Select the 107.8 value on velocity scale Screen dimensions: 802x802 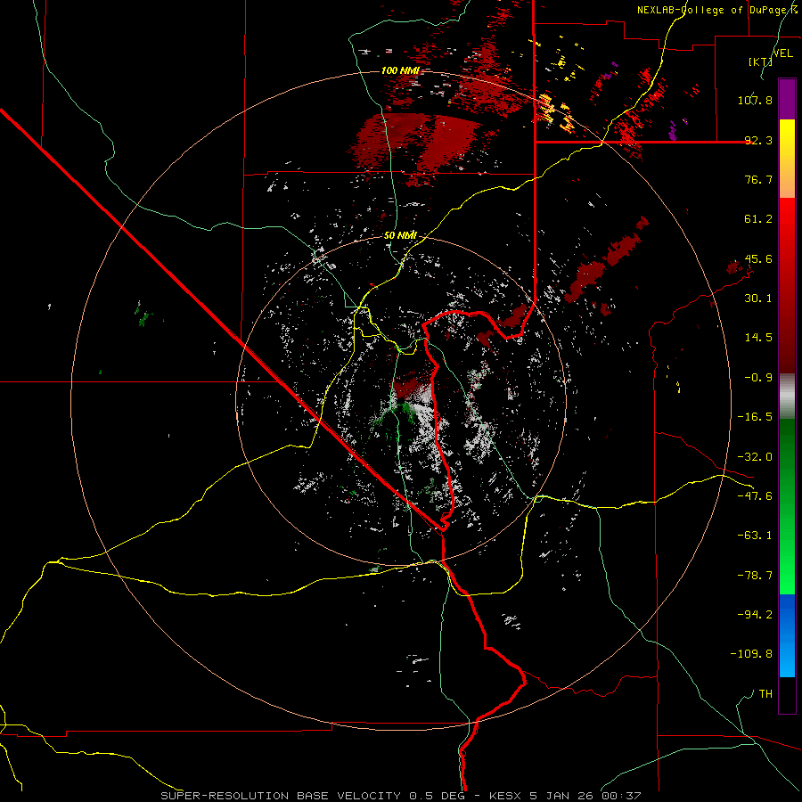pos(755,100)
